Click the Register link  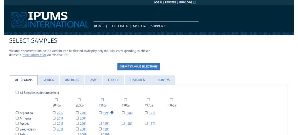(170, 2)
